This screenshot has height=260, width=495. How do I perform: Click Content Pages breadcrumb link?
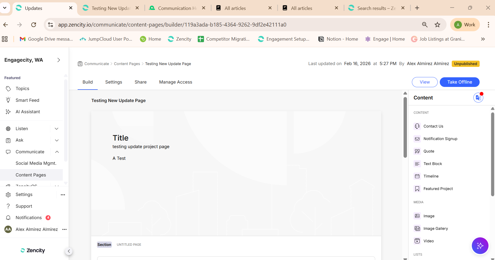127,64
